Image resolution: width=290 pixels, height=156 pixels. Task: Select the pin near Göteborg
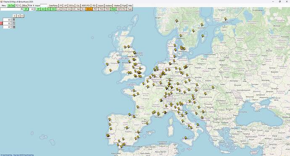pyautogui.click(x=180, y=35)
